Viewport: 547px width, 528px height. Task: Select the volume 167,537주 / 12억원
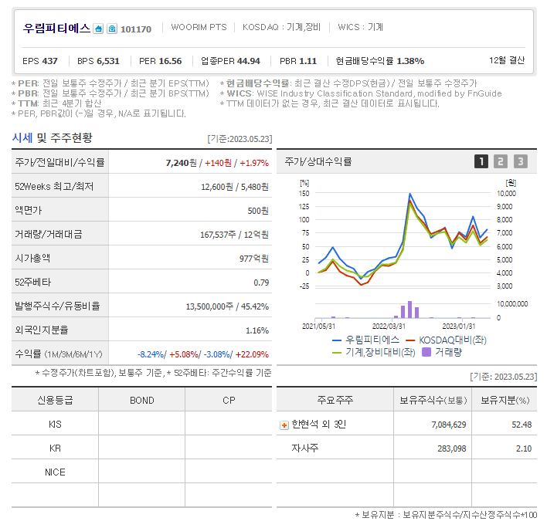pyautogui.click(x=234, y=235)
